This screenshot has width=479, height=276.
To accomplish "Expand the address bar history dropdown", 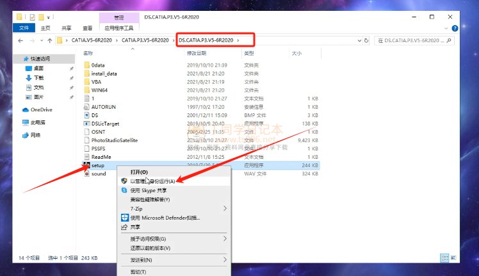I will pos(359,40).
